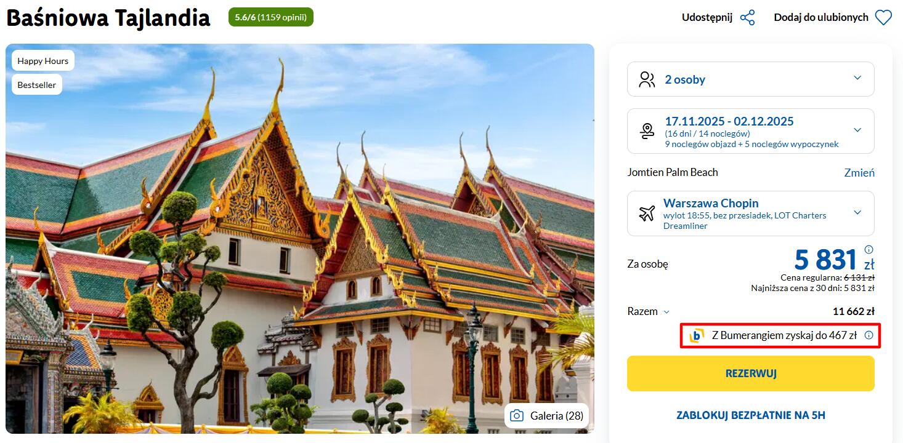Viewport: 903px width, 443px height.
Task: Click Zmień to change Jomtien Palm Beach hotel
Action: 859,173
